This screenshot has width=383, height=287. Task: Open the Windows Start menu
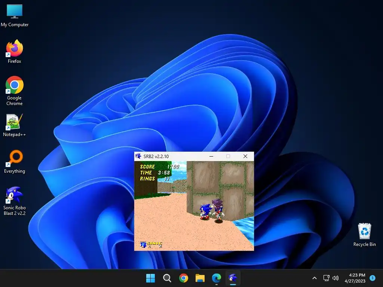[150, 278]
